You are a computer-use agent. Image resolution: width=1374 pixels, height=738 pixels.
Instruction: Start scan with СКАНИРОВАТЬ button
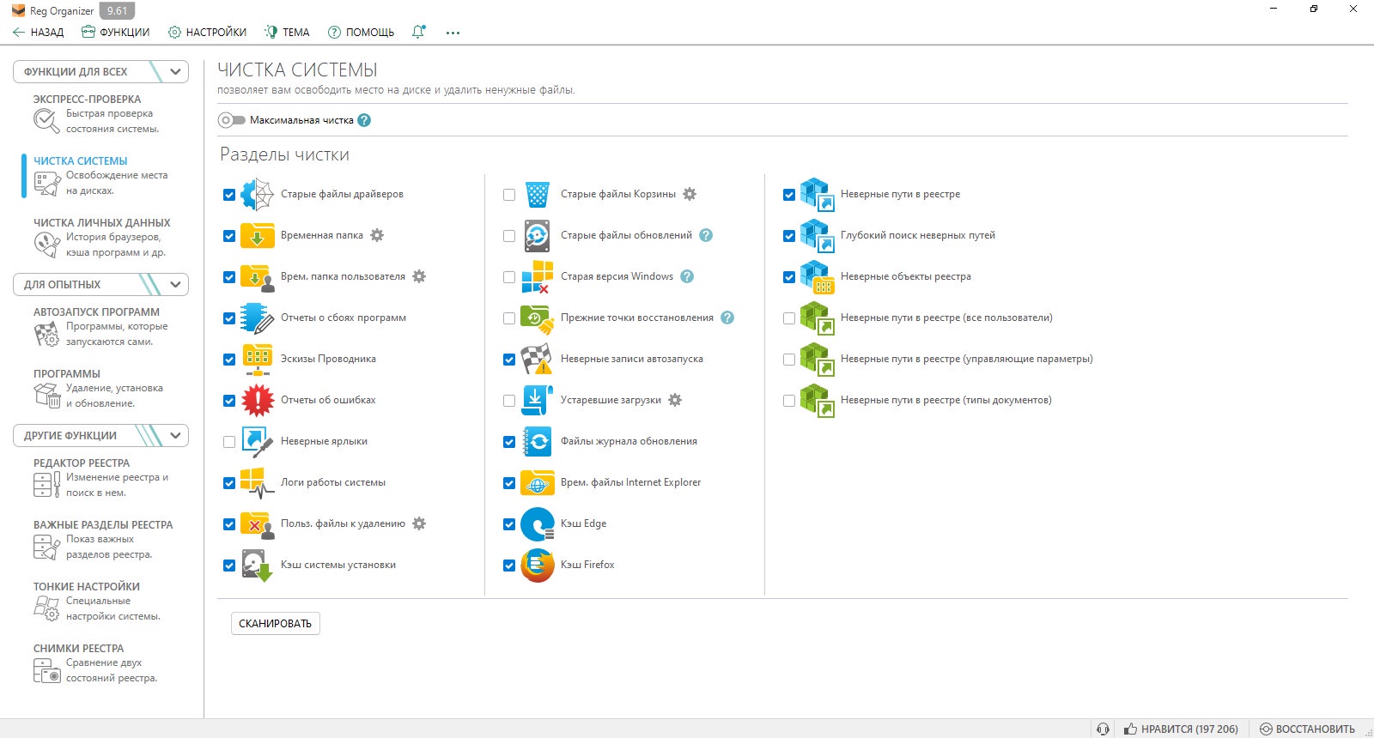[276, 623]
